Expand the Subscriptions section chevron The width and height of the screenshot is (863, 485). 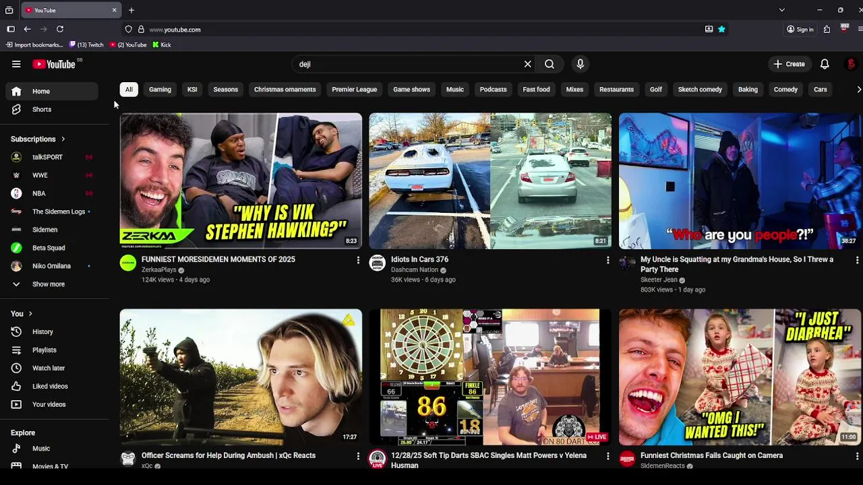click(63, 139)
